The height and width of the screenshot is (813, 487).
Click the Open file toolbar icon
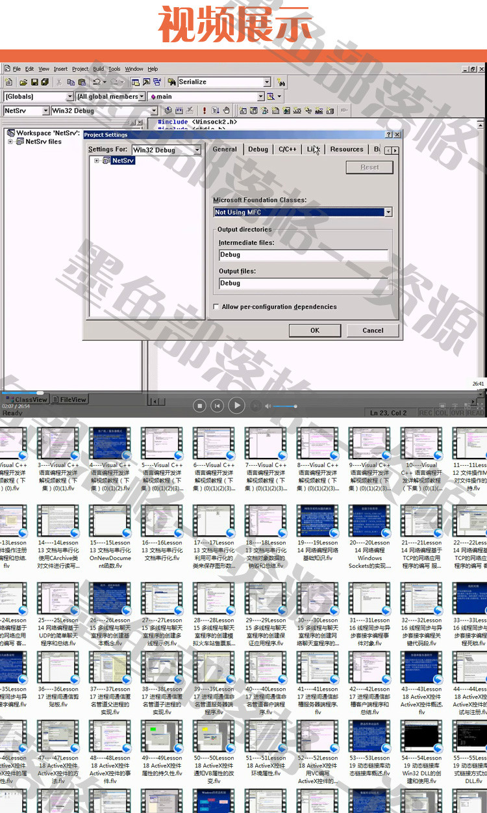pyautogui.click(x=23, y=82)
